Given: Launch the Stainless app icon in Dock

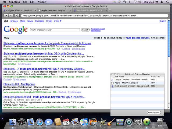Looking at the screenshot, I should pos(146,122).
